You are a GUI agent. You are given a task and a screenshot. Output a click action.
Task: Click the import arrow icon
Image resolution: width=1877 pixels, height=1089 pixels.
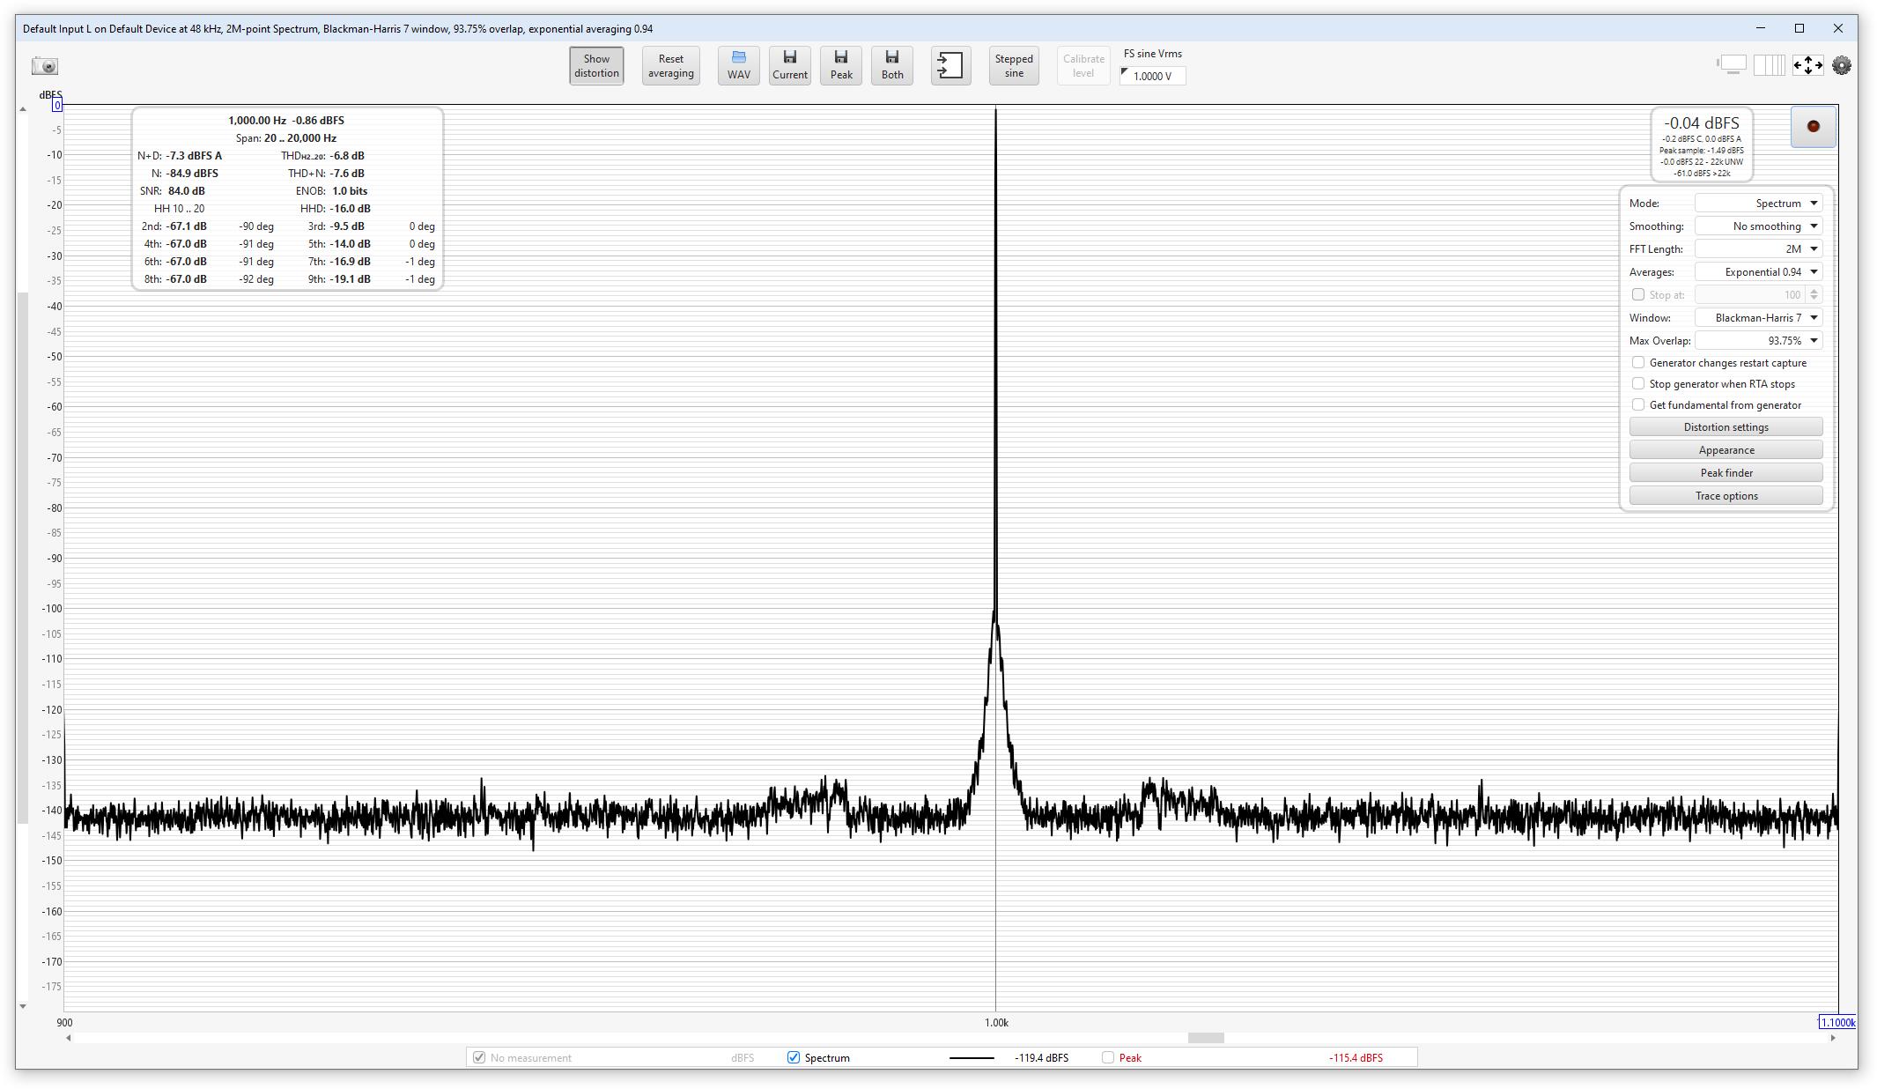[x=950, y=66]
